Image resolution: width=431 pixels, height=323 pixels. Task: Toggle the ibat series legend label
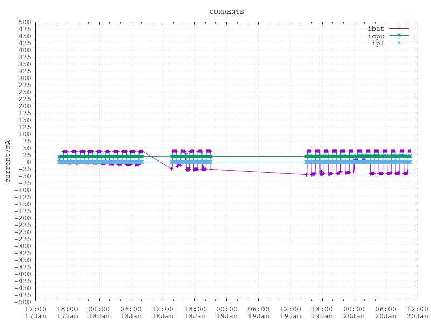point(376,28)
